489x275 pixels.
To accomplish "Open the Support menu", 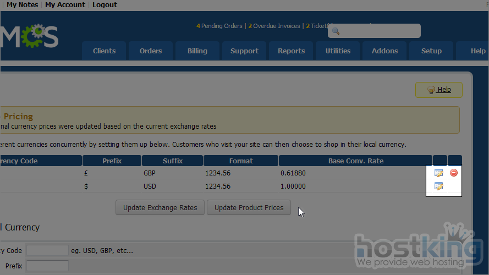I will coord(244,51).
